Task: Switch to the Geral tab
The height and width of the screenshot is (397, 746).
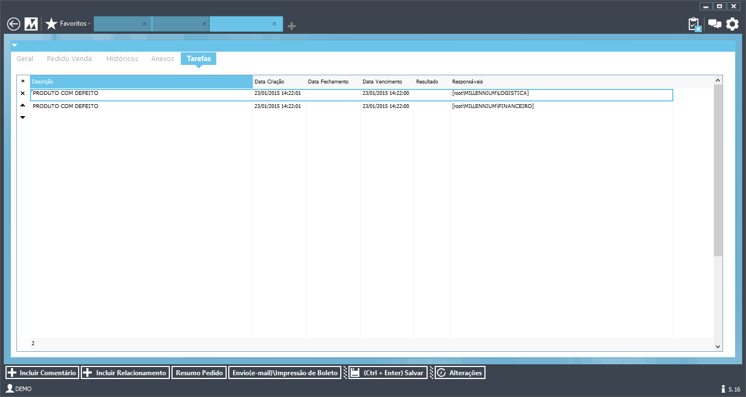Action: coord(25,58)
